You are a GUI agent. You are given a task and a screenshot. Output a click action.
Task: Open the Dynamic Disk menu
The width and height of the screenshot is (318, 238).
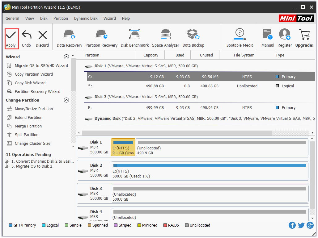86,19
